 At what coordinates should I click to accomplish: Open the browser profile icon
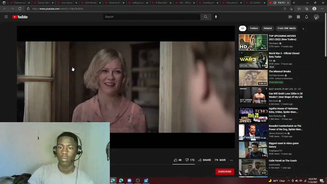[314, 9]
